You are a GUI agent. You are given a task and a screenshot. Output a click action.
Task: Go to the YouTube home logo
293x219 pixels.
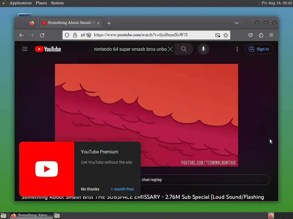click(48, 49)
